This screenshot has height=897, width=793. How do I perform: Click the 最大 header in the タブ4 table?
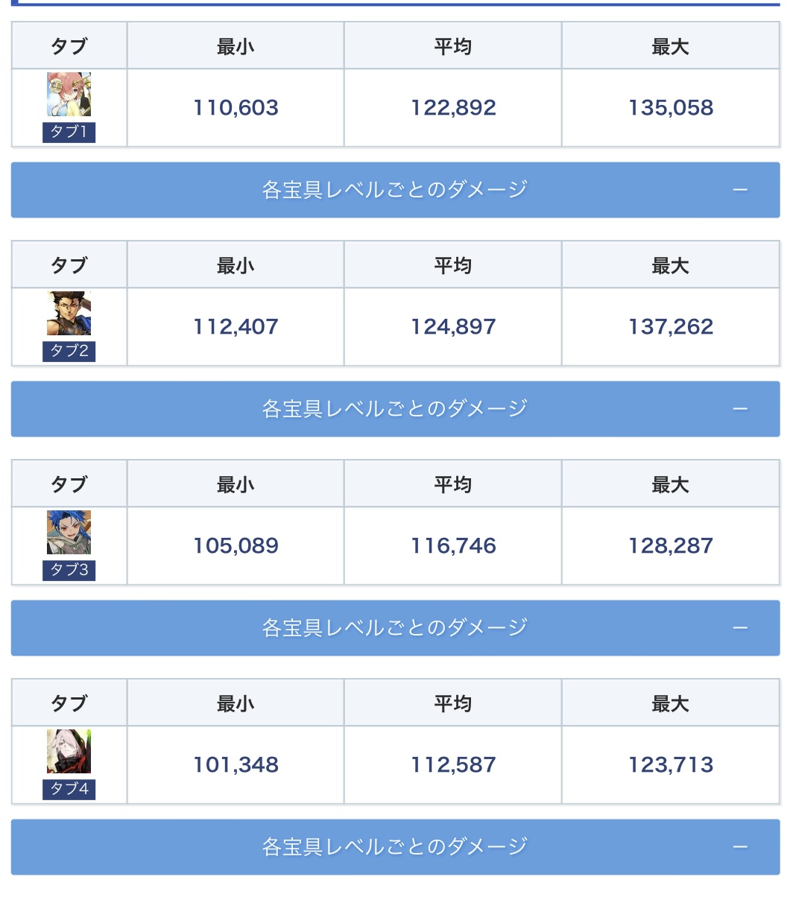click(x=670, y=703)
